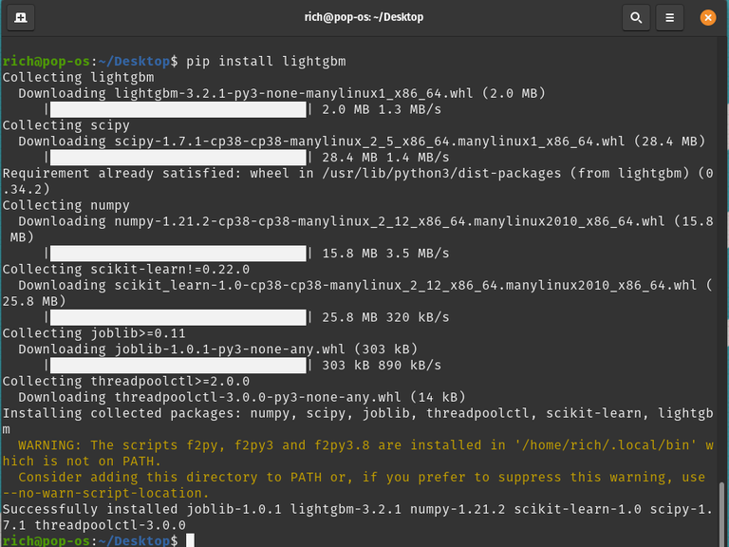Click the '2.0 MB 1.3 MB/s' speed text
The width and height of the screenshot is (729, 547).
pos(382,109)
